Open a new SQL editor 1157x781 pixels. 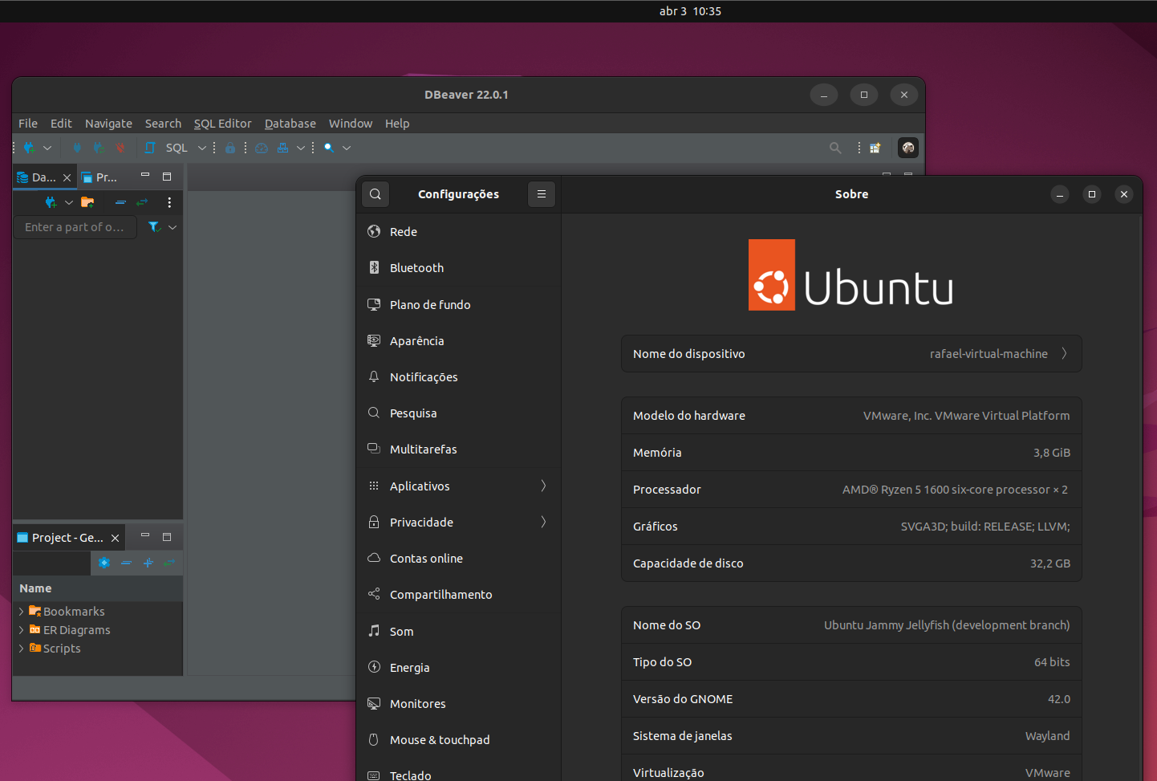[x=150, y=148]
